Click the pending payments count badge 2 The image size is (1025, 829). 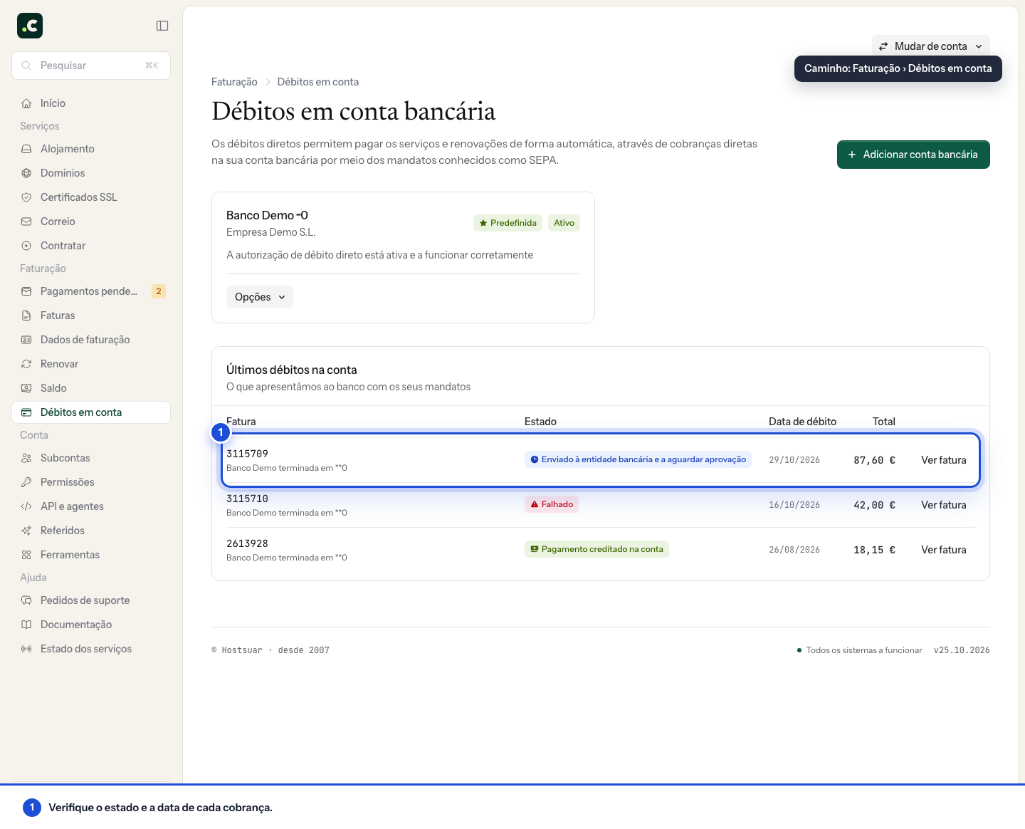tap(159, 291)
